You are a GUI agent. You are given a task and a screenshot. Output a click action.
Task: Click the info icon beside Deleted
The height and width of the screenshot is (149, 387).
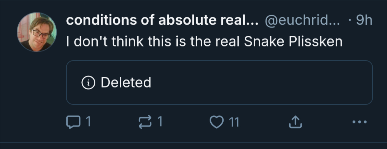[88, 83]
